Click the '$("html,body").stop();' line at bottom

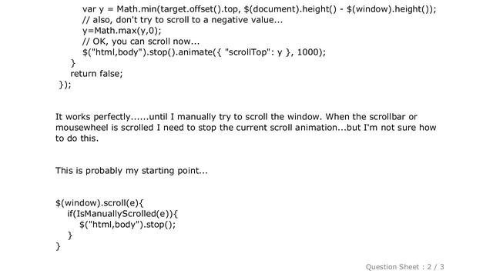click(x=127, y=225)
